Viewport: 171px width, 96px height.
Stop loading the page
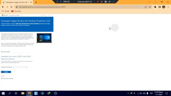click(x=11, y=7)
